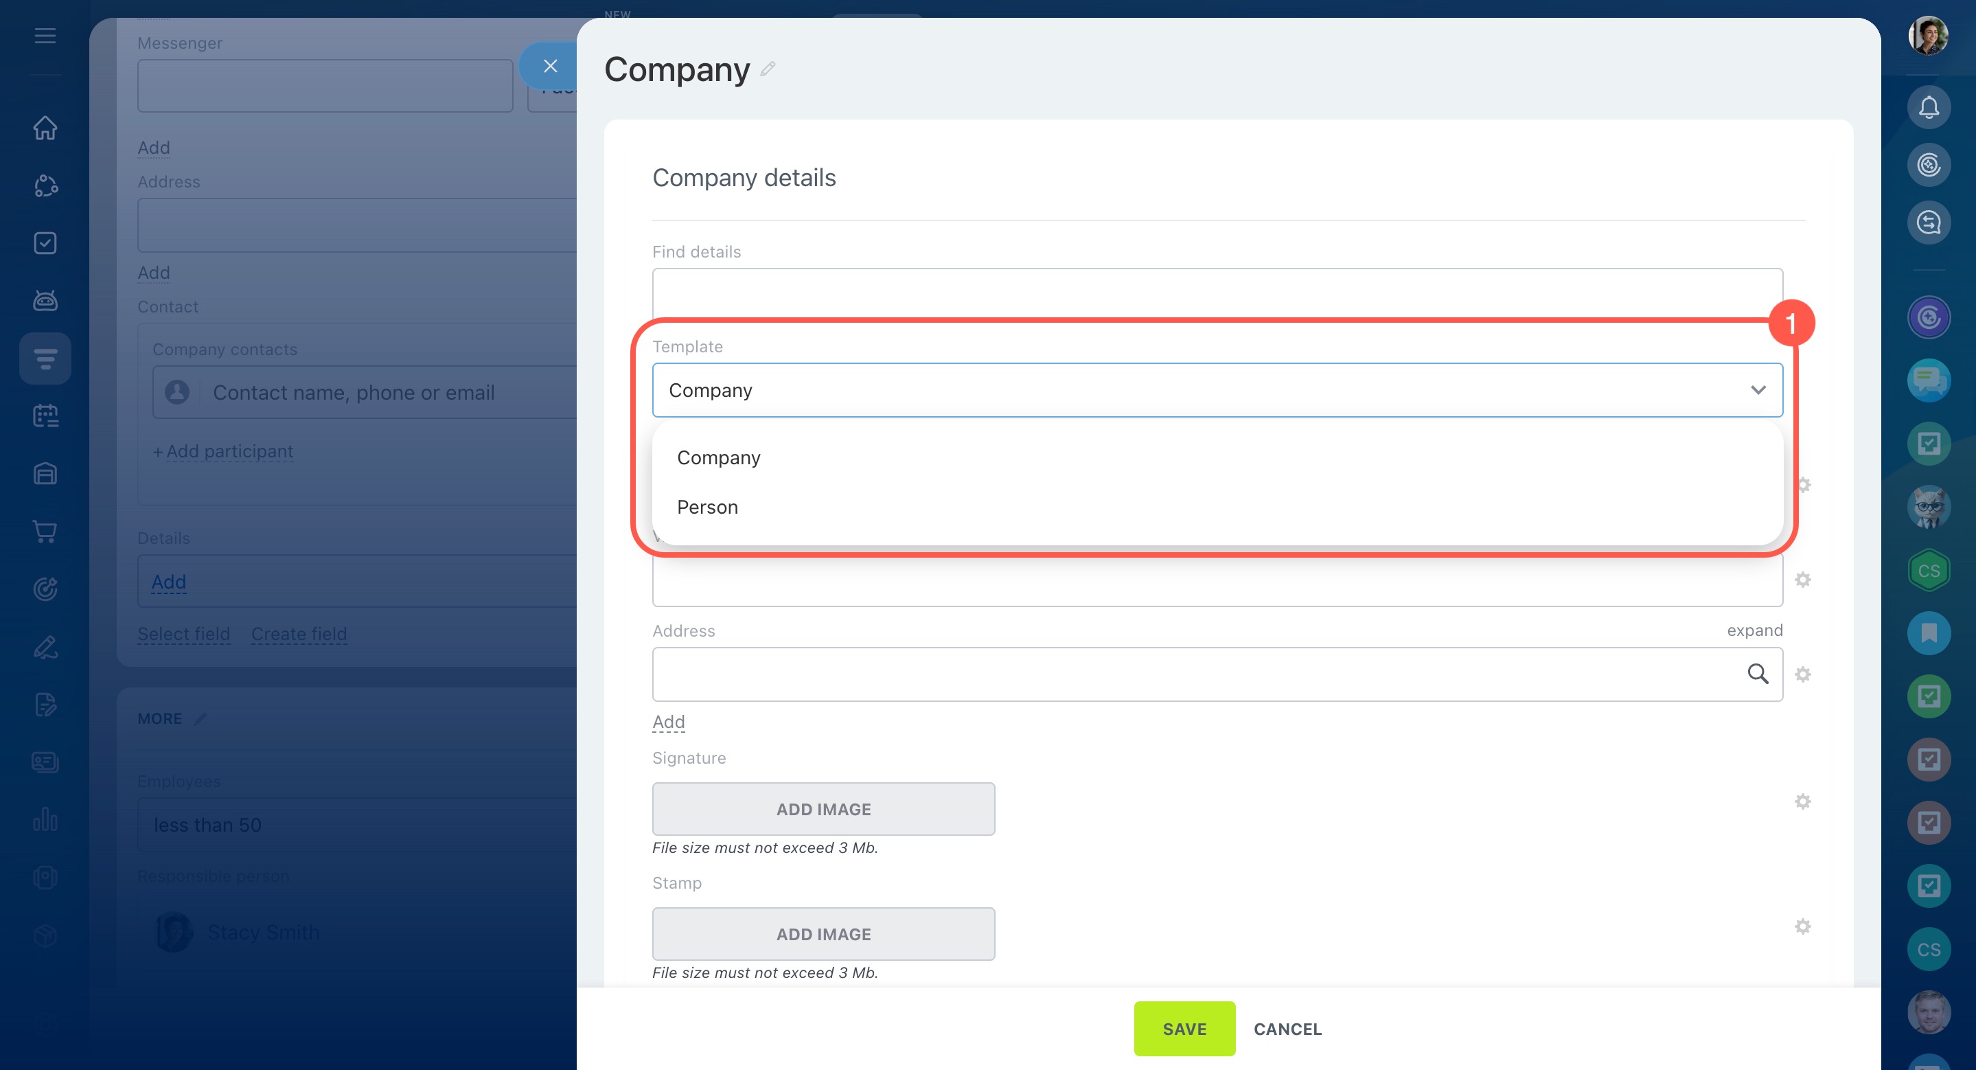Click ADD IMAGE under Signature
The image size is (1976, 1070).
point(823,809)
